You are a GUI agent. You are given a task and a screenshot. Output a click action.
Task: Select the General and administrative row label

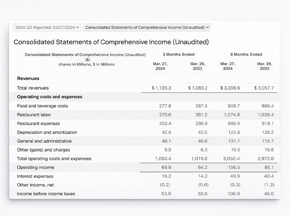pos(44,141)
